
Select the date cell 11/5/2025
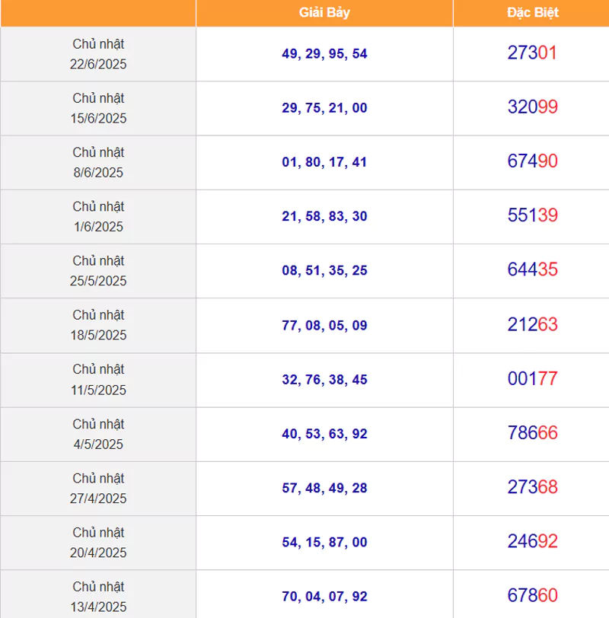[98, 380]
